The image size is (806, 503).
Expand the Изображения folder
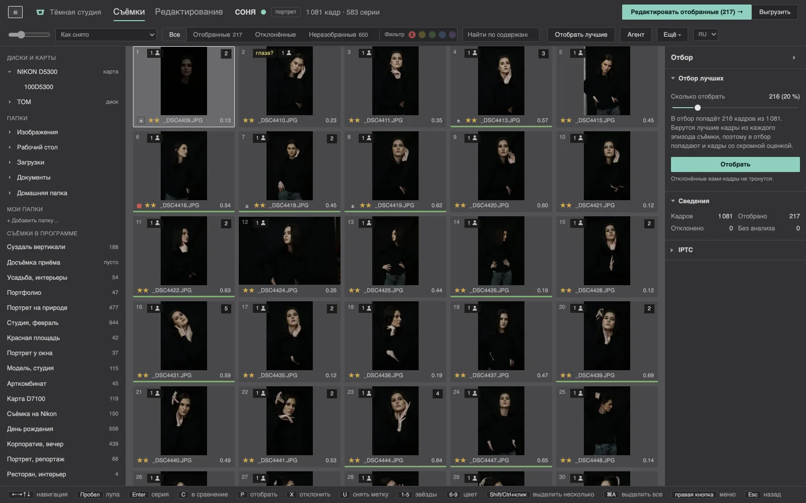tap(10, 132)
